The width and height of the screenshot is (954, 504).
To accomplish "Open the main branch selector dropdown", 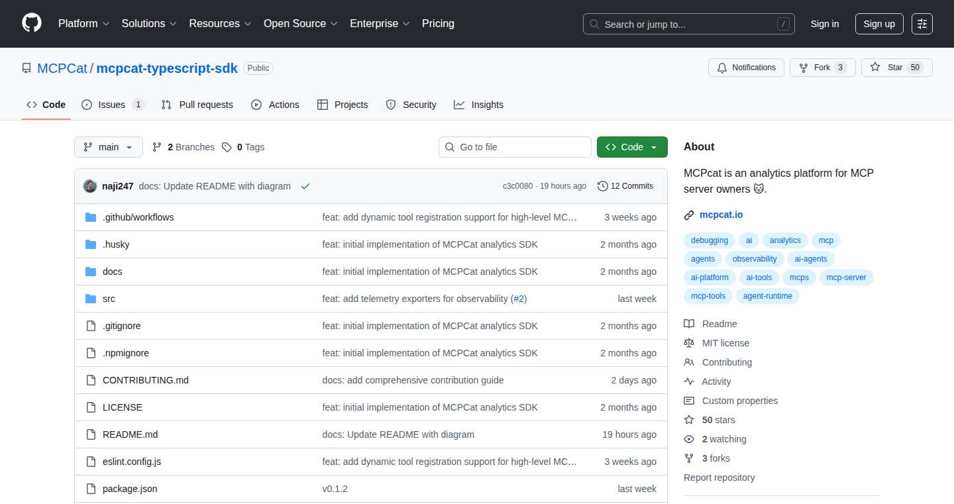I will [109, 147].
